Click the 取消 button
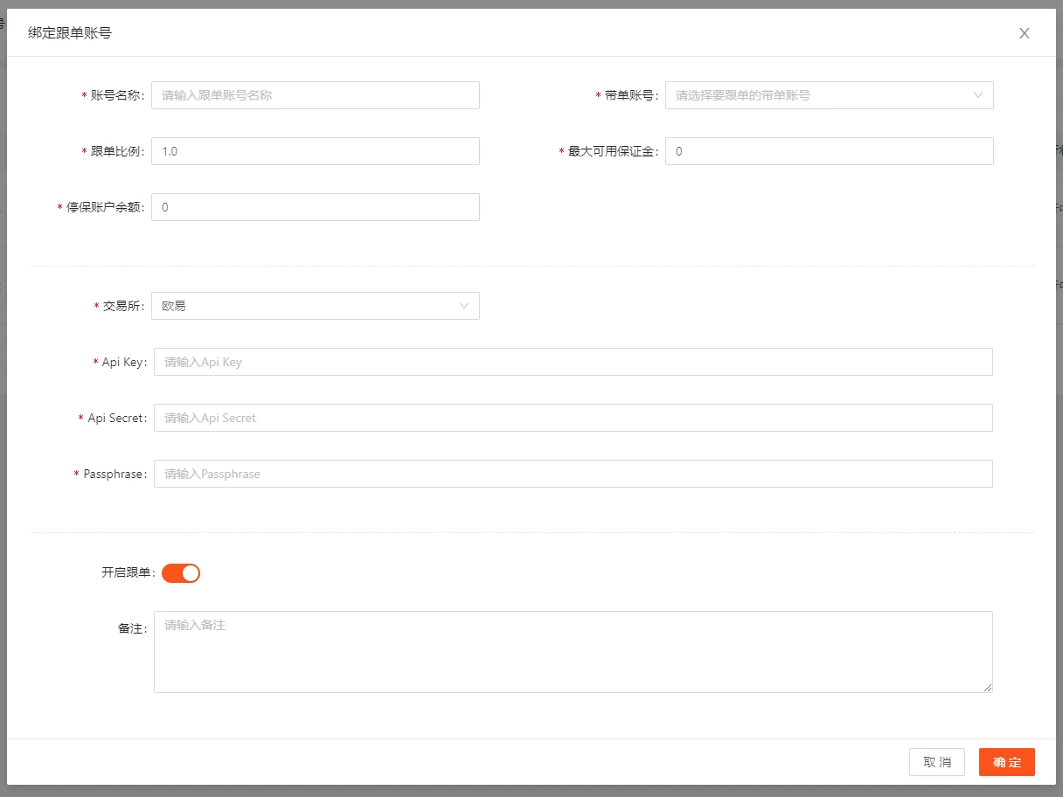 (x=937, y=762)
